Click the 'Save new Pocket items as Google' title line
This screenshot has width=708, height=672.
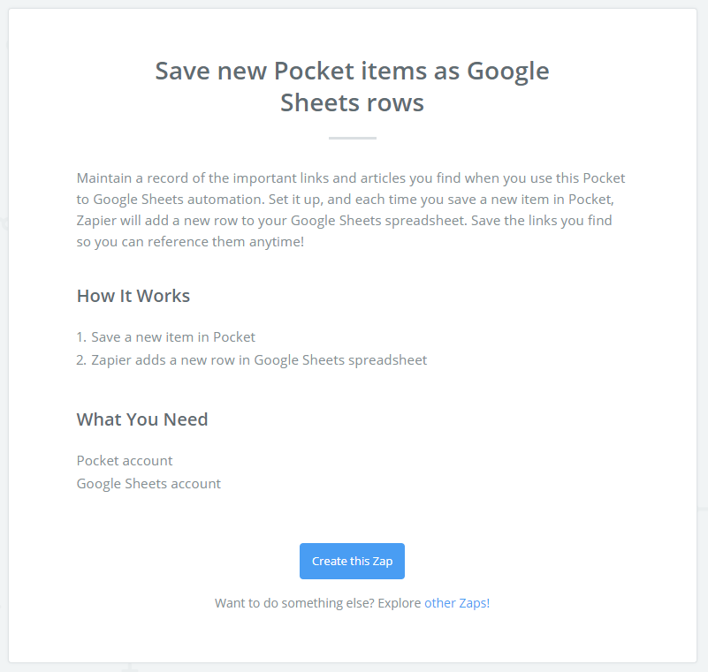[x=352, y=72]
